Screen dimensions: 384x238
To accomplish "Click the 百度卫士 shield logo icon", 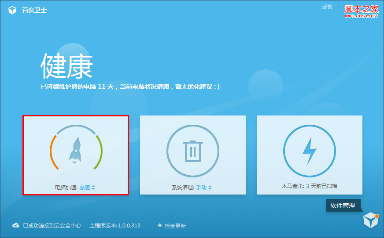I will click(x=12, y=10).
